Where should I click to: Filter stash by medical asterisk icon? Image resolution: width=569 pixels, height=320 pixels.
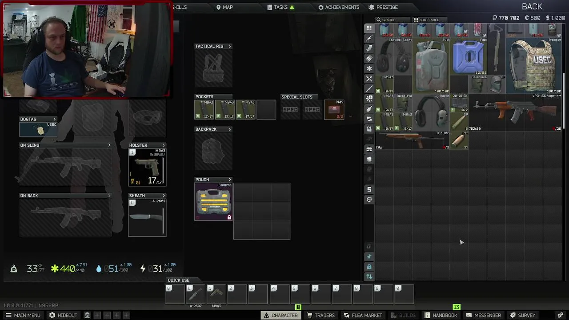pos(369,68)
